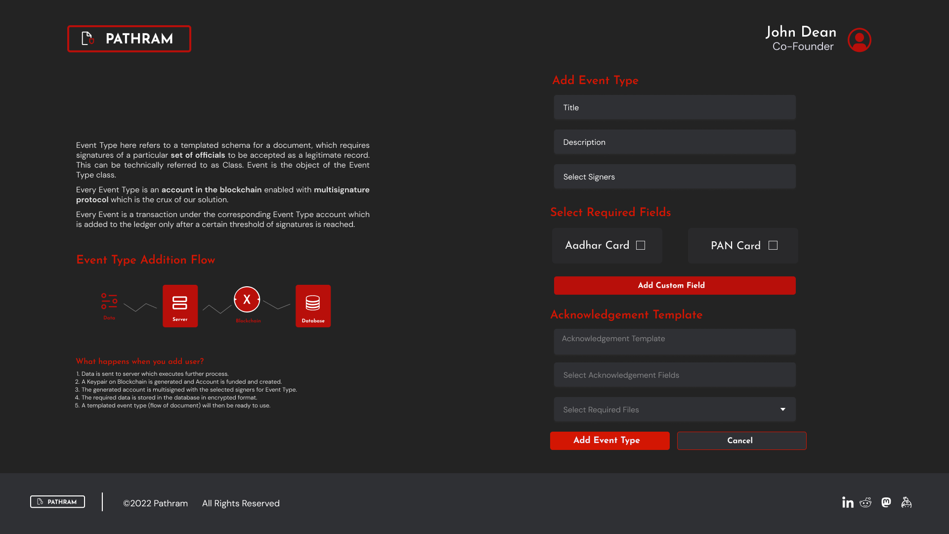Open the Reddit link in footer
Screen dimensions: 949x534
pyautogui.click(x=865, y=502)
